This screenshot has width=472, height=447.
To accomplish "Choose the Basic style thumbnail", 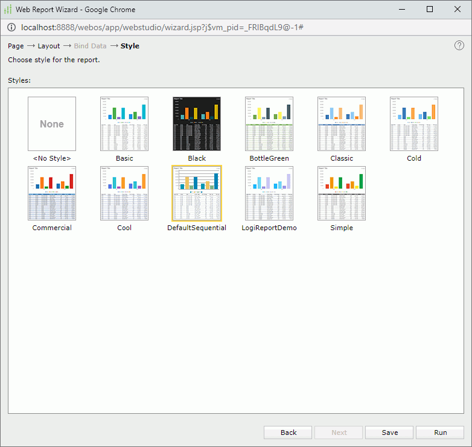I will (124, 124).
